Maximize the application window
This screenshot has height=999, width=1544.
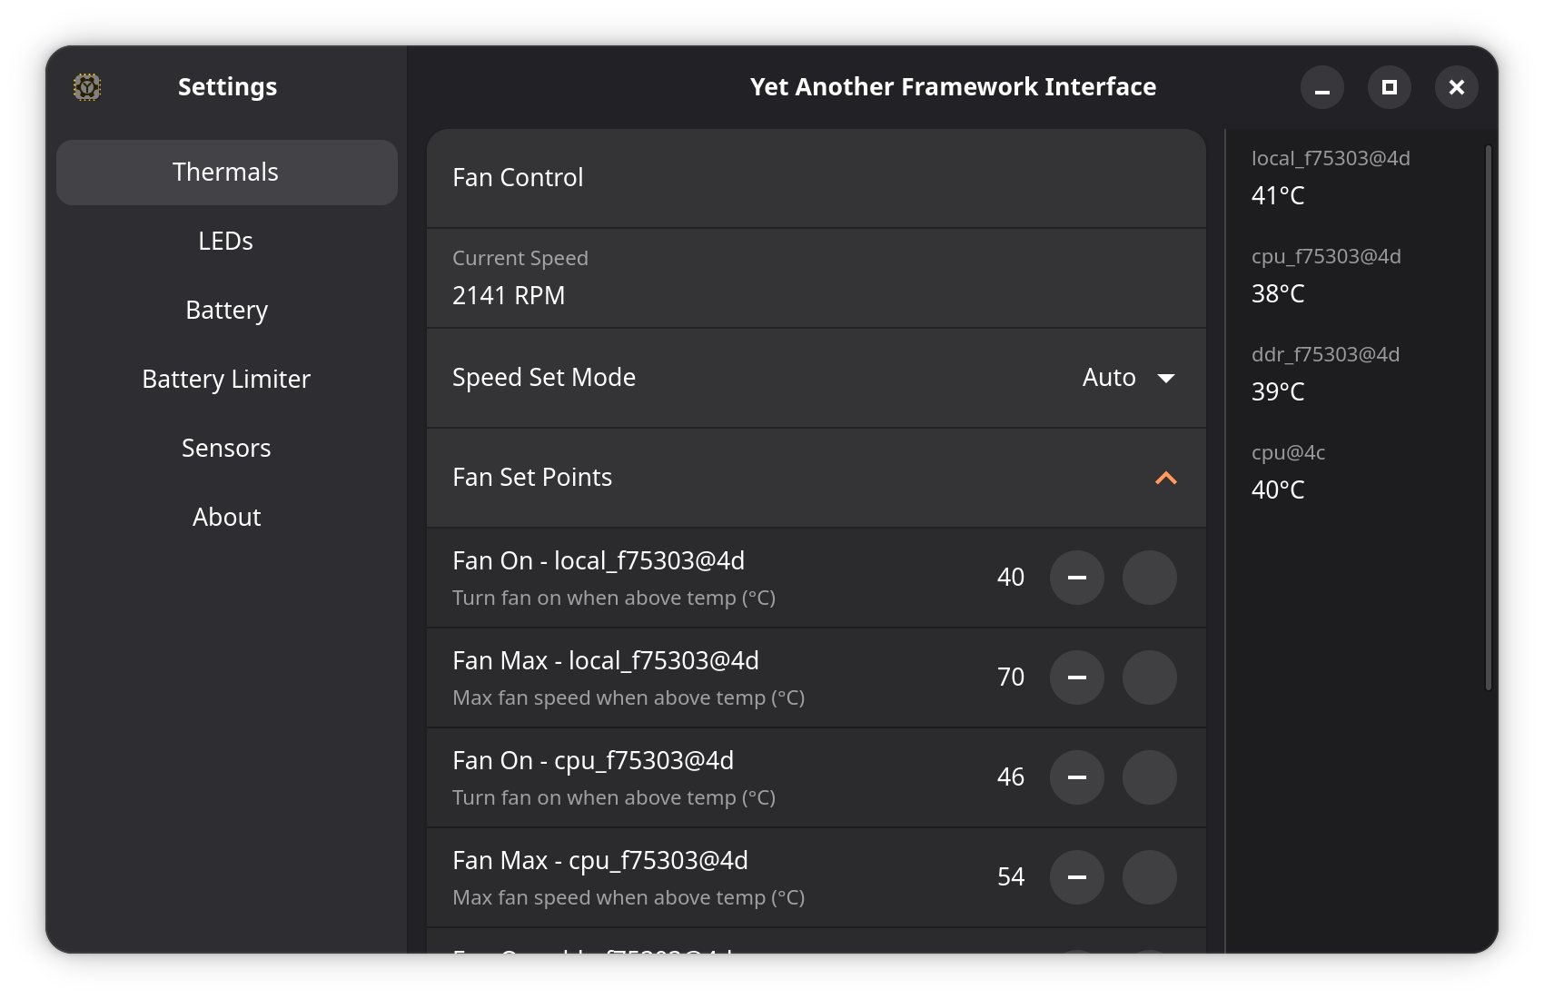coord(1389,87)
